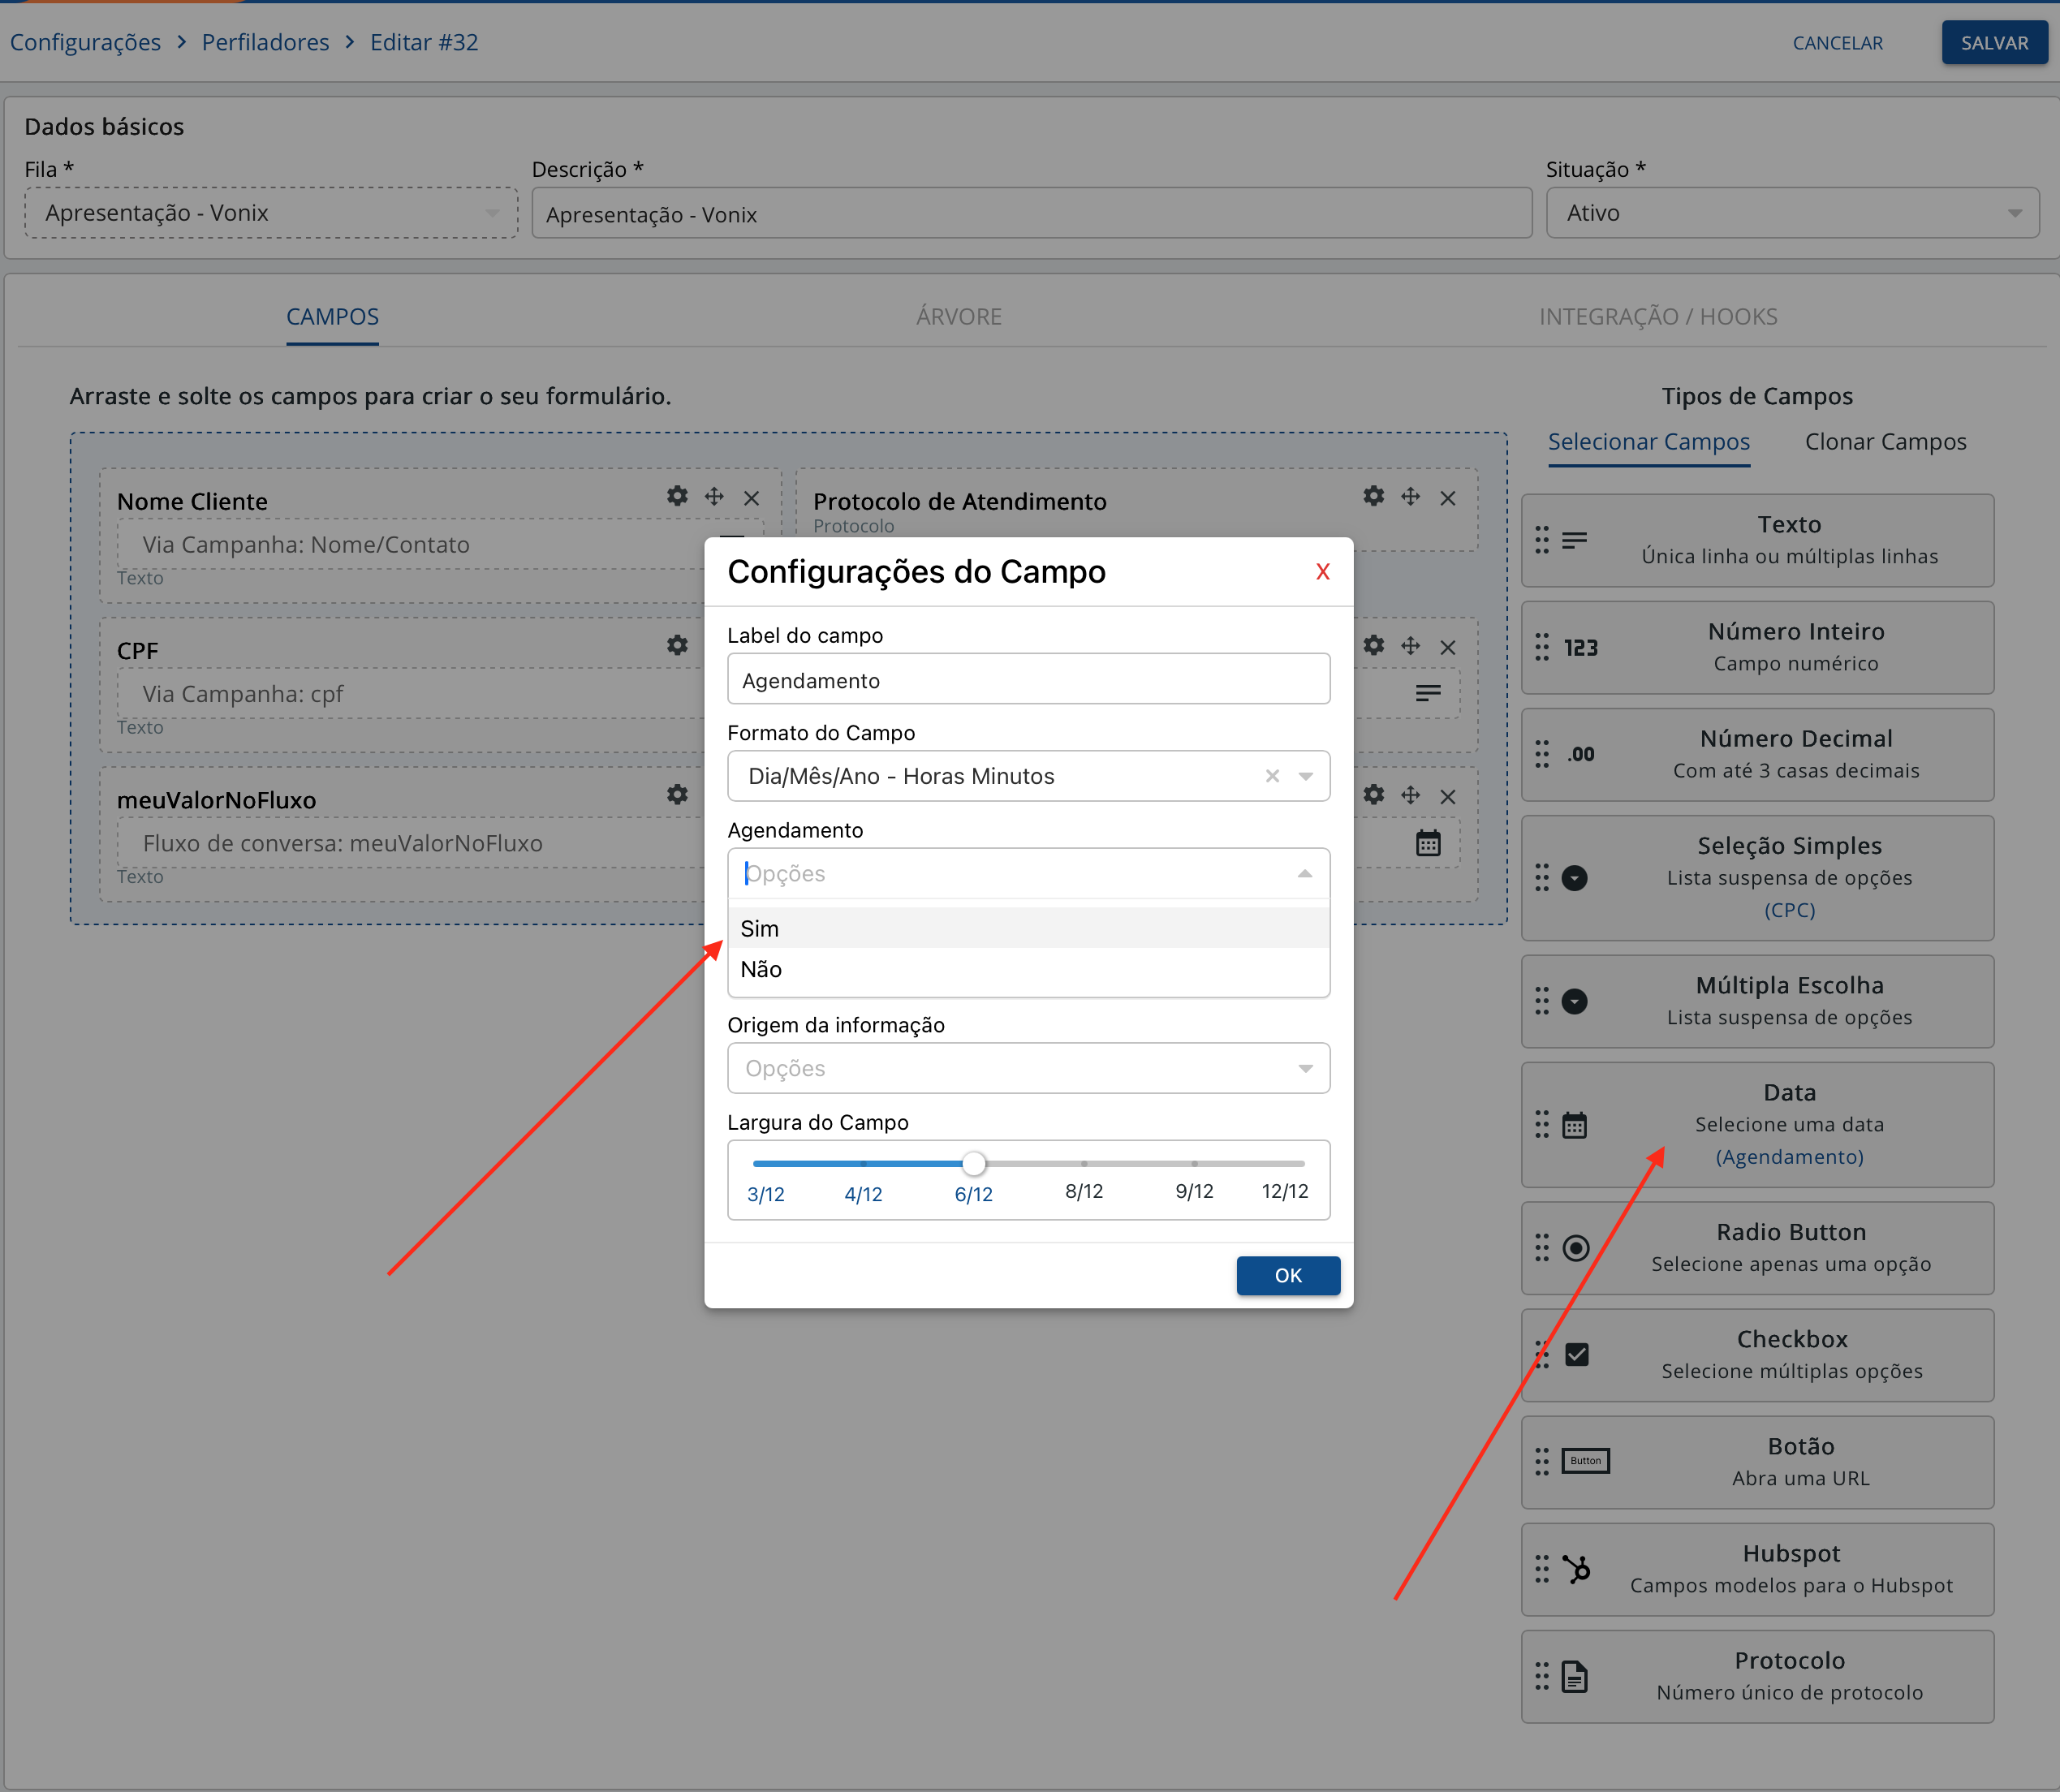Click the Radio Button field type icon

click(x=1576, y=1248)
